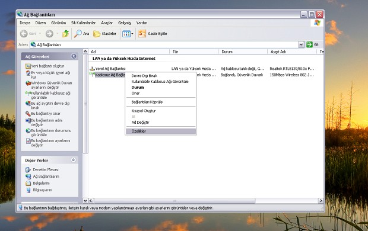Click the Klasör Eşitle sync icon

[142, 34]
